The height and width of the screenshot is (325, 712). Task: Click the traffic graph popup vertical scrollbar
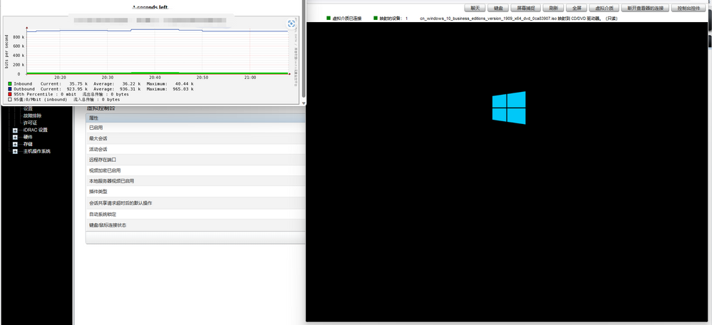point(304,48)
